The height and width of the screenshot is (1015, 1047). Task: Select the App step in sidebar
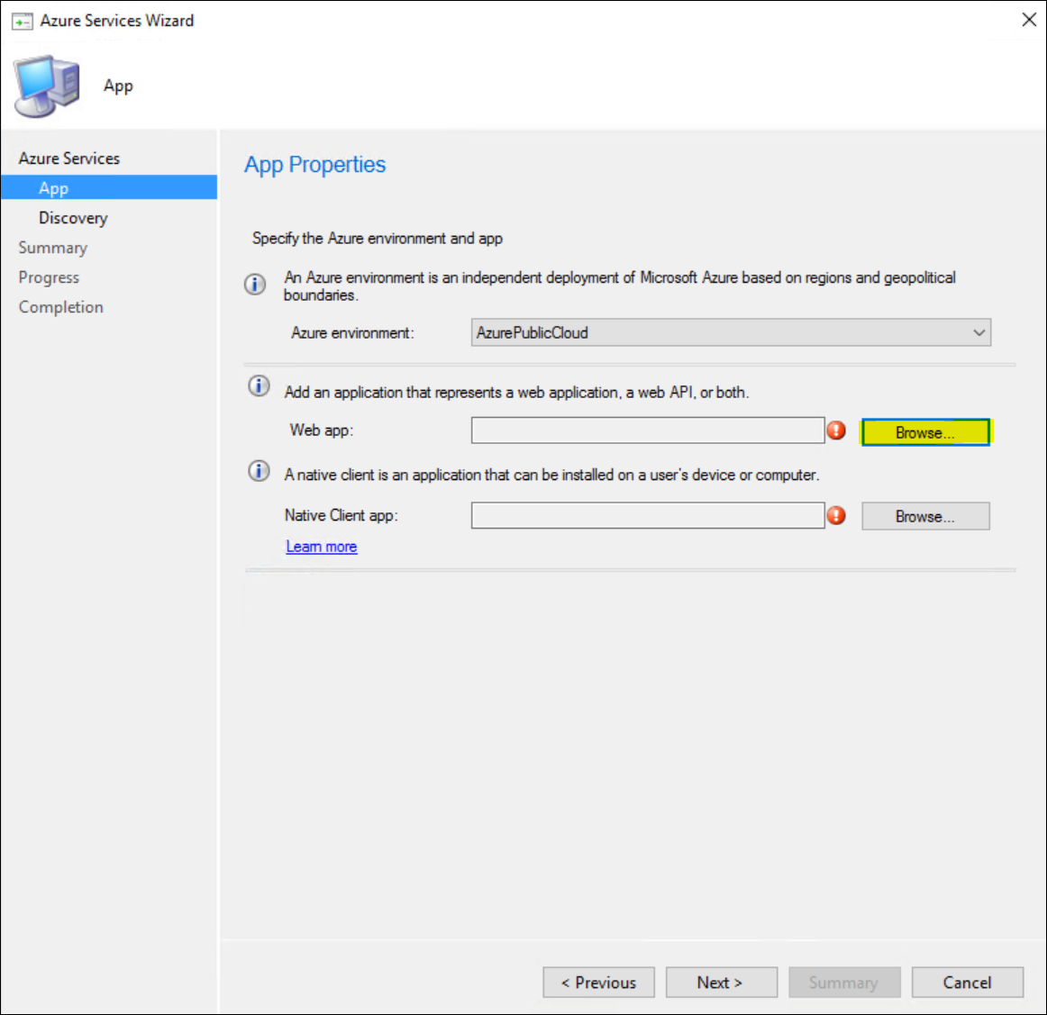tap(109, 187)
